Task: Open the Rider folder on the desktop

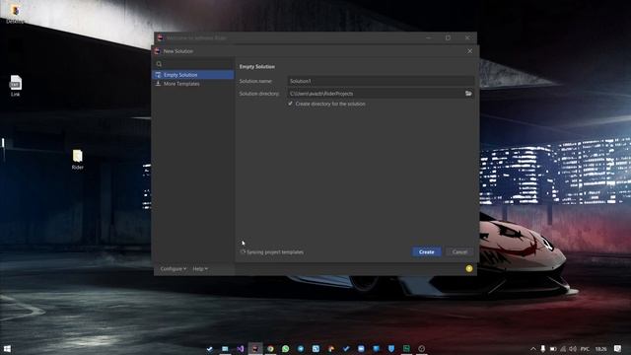Action: tap(77, 160)
